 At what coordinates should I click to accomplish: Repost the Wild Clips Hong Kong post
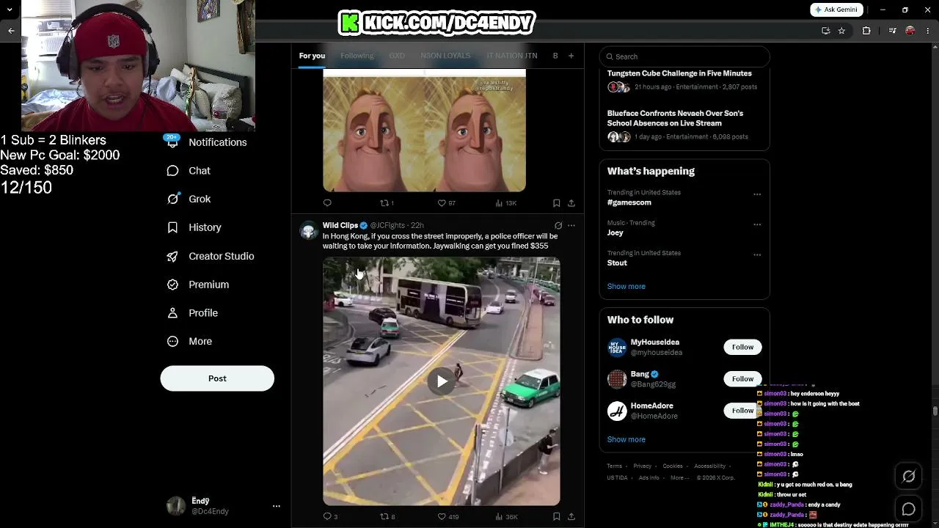[384, 516]
